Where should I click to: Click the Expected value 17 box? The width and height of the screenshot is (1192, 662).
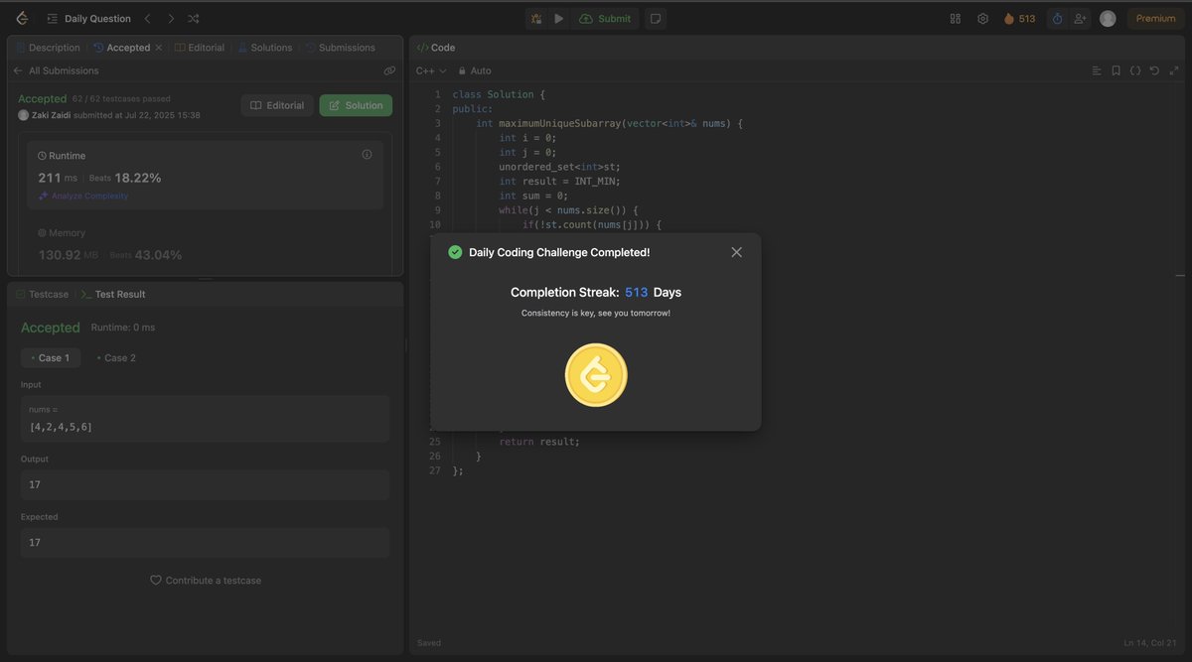point(205,542)
